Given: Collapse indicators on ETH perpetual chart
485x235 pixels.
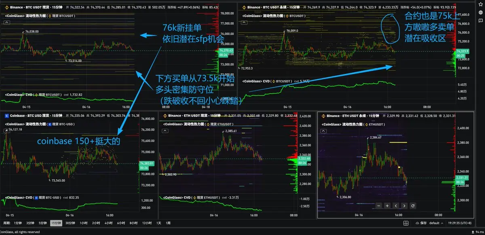Looking at the screenshot, I should pyautogui.click(x=324, y=131).
